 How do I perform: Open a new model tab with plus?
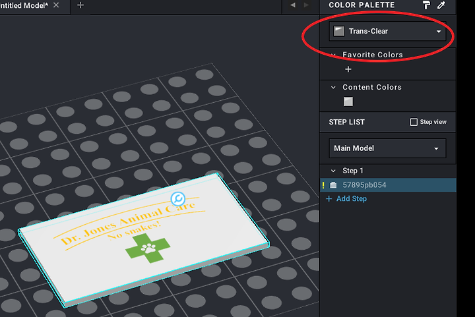(80, 5)
